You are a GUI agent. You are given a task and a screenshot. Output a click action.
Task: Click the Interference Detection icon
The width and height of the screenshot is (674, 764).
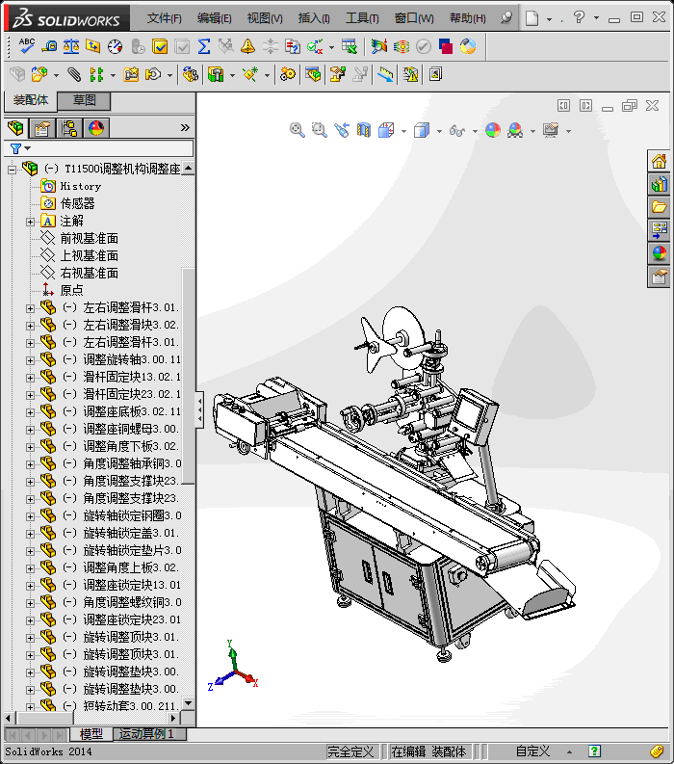tap(410, 74)
